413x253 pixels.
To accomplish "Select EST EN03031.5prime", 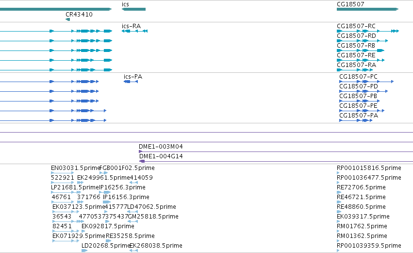I will pos(63,173).
